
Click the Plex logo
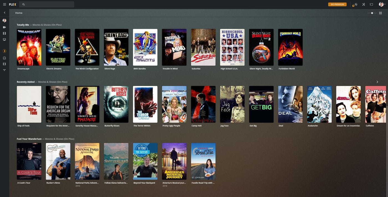[12, 4]
